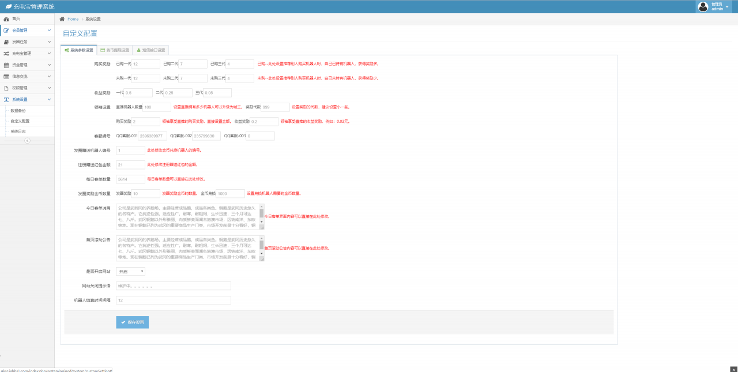Click the 保存设置 button
The height and width of the screenshot is (372, 738).
click(x=132, y=322)
